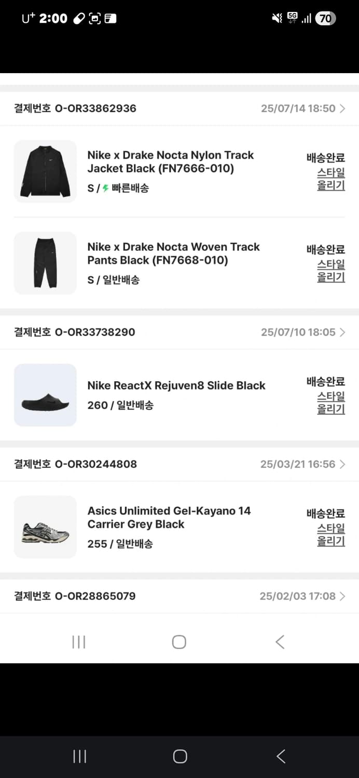Open Recent apps from the navigation bar

pos(78,642)
